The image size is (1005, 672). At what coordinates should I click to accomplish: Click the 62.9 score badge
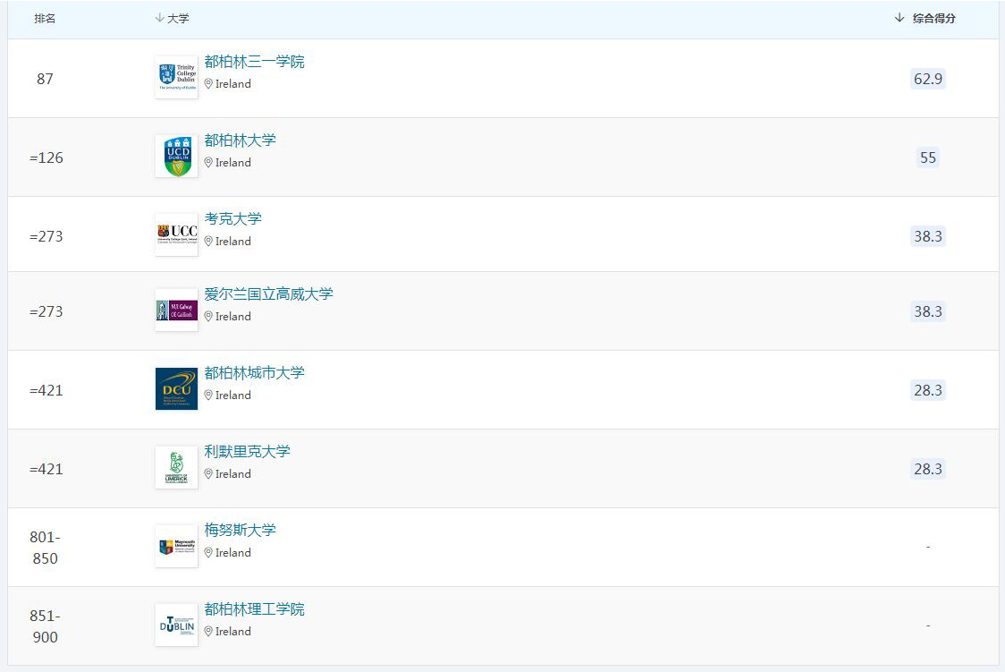pos(927,79)
